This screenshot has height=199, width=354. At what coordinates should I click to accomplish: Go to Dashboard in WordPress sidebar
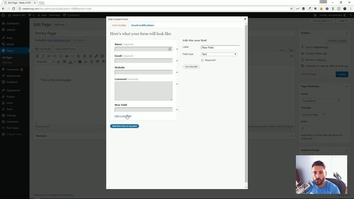click(13, 23)
